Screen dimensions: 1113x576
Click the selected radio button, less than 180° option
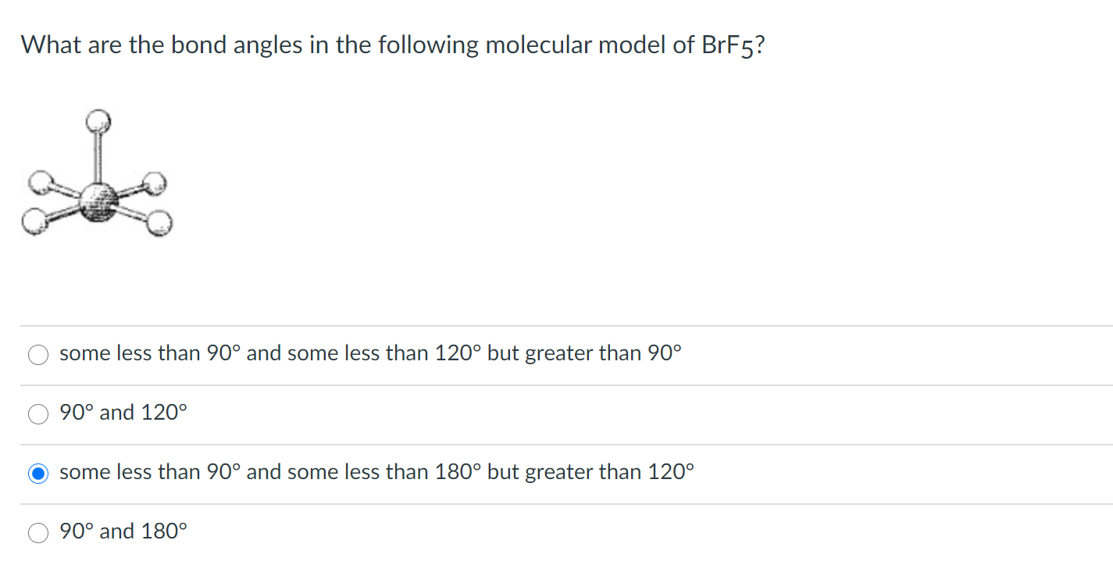(38, 474)
